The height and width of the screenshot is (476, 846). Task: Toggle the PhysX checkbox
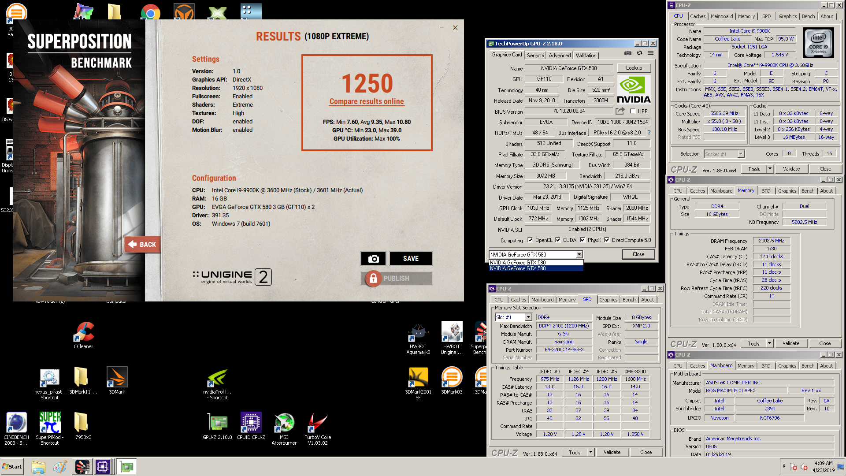pyautogui.click(x=583, y=240)
